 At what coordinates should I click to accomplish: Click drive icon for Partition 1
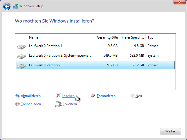pyautogui.click(x=21, y=47)
